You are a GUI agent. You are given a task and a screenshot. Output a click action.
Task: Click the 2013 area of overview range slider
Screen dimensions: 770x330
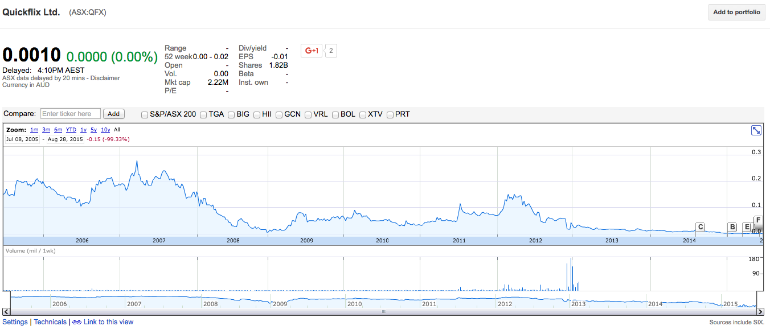[578, 304]
